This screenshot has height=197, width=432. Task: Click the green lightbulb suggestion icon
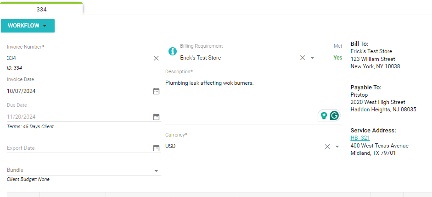(324, 115)
